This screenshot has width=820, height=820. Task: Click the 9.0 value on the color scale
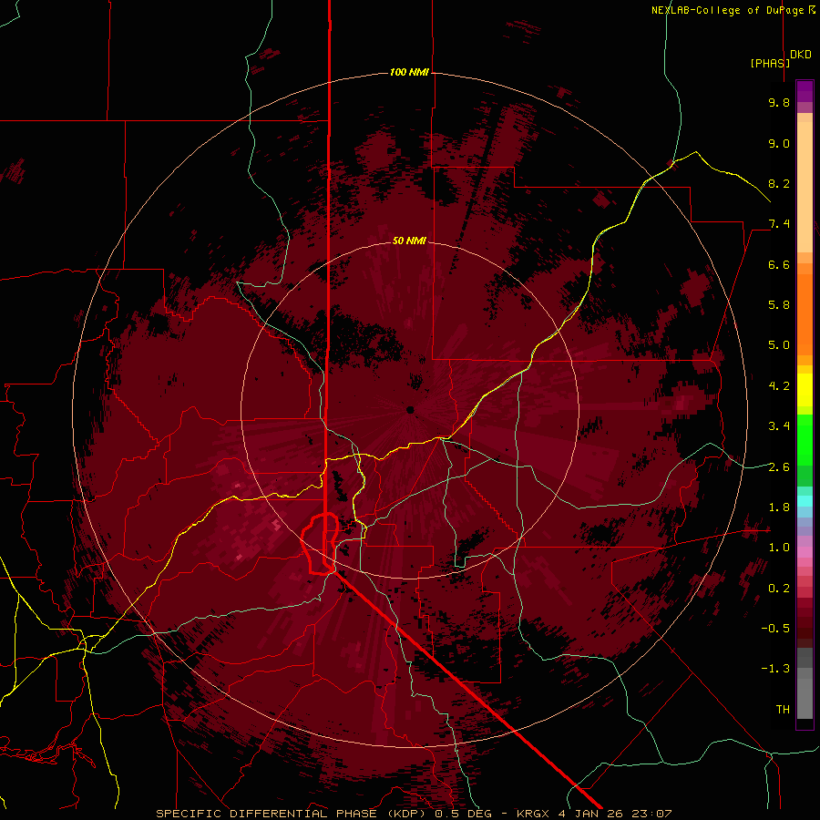click(x=779, y=143)
